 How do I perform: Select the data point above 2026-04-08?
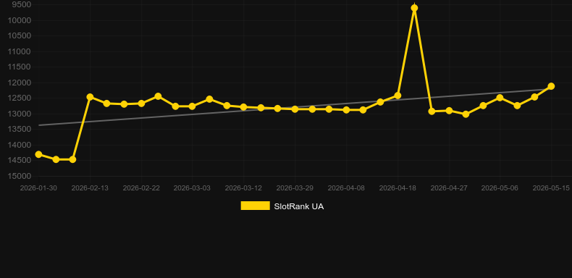(x=347, y=110)
